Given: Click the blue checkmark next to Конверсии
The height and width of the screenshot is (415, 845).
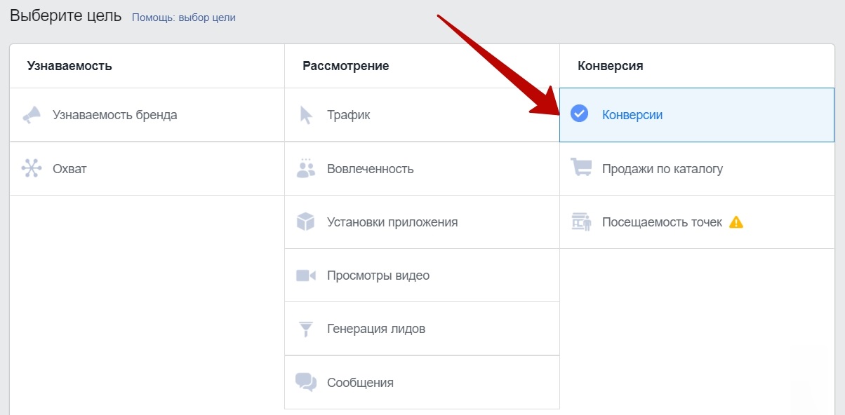Looking at the screenshot, I should pos(579,114).
